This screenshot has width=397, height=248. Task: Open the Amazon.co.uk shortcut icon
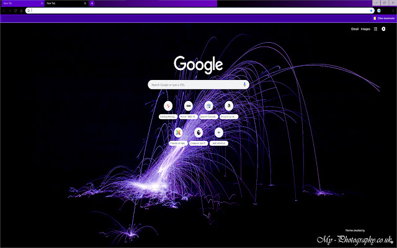pos(229,106)
